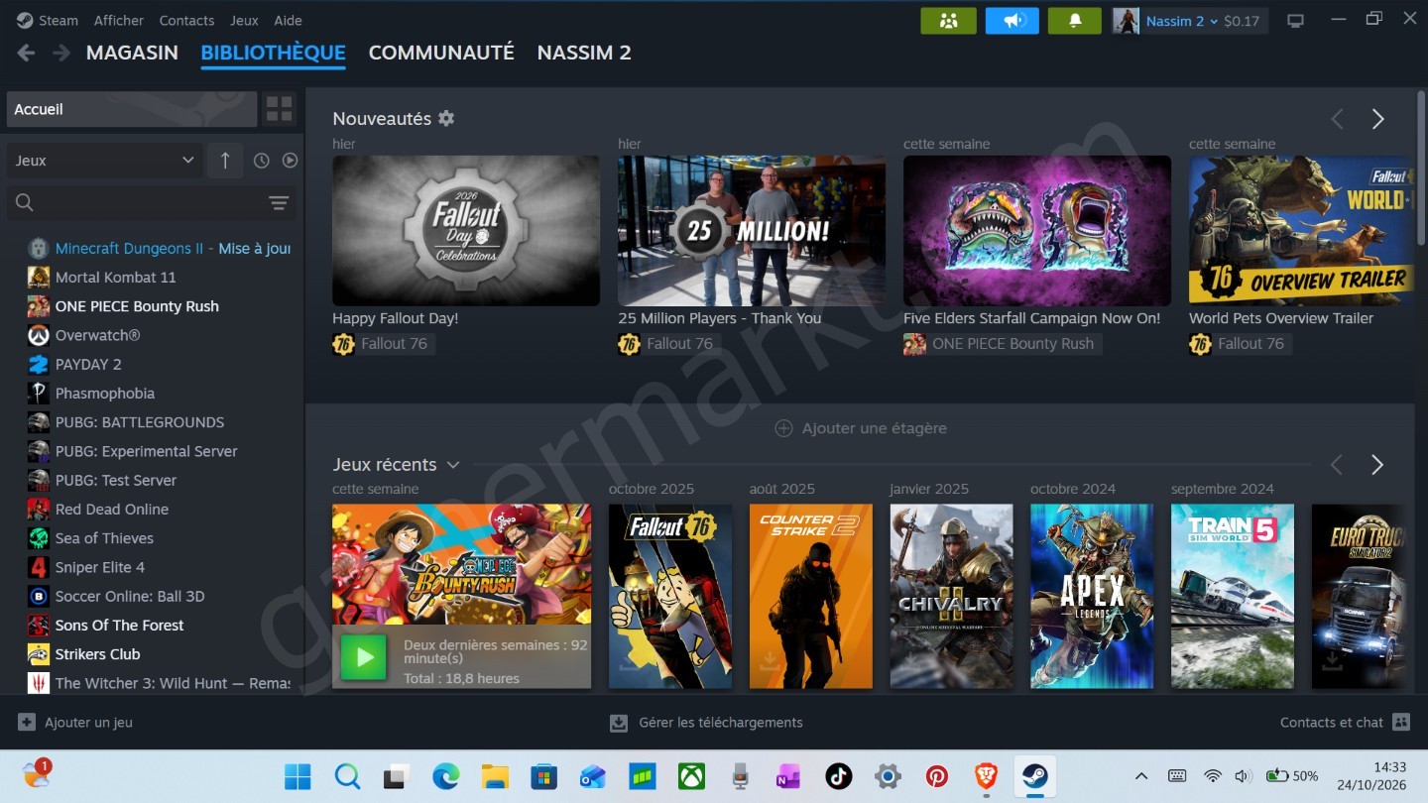
Task: Open TikTok from the taskbar
Action: [839, 776]
